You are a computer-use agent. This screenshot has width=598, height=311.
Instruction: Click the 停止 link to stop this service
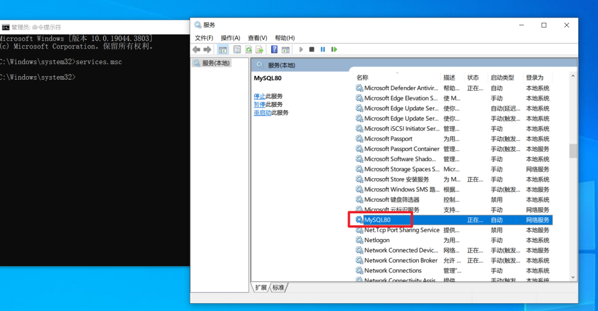click(259, 97)
